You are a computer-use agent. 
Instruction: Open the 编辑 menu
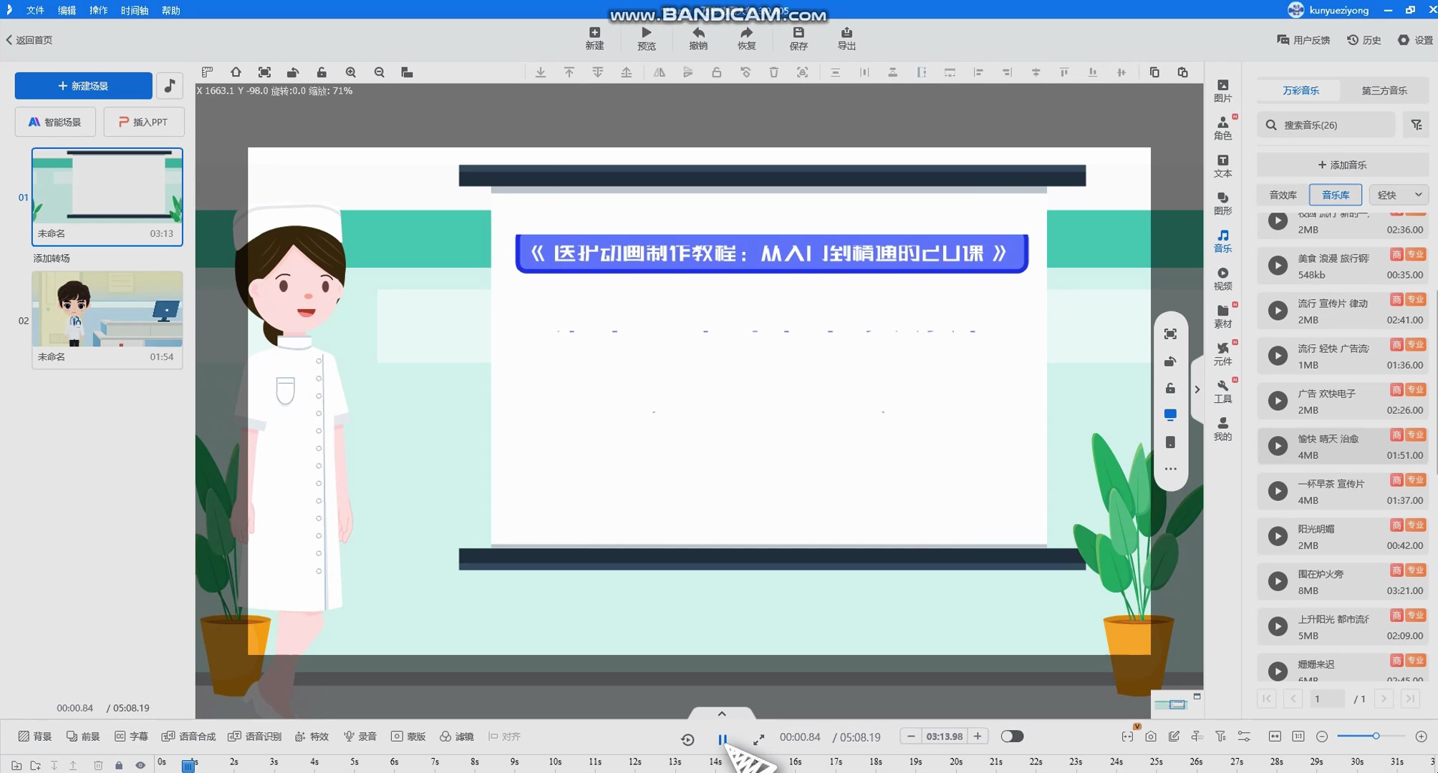click(67, 10)
